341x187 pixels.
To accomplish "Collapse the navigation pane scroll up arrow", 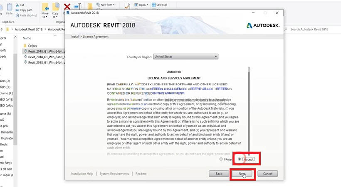I will tap(15, 37).
